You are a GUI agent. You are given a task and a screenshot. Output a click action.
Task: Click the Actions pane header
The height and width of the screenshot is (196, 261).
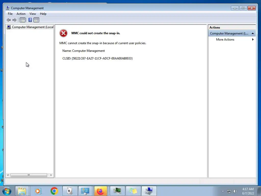(x=232, y=28)
